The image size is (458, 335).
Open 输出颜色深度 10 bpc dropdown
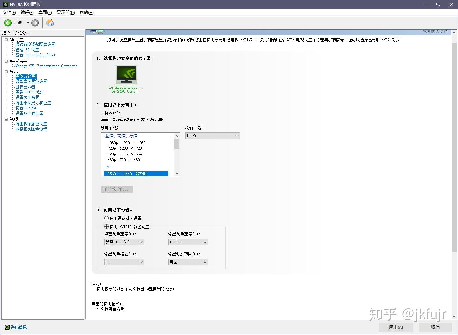(188, 242)
